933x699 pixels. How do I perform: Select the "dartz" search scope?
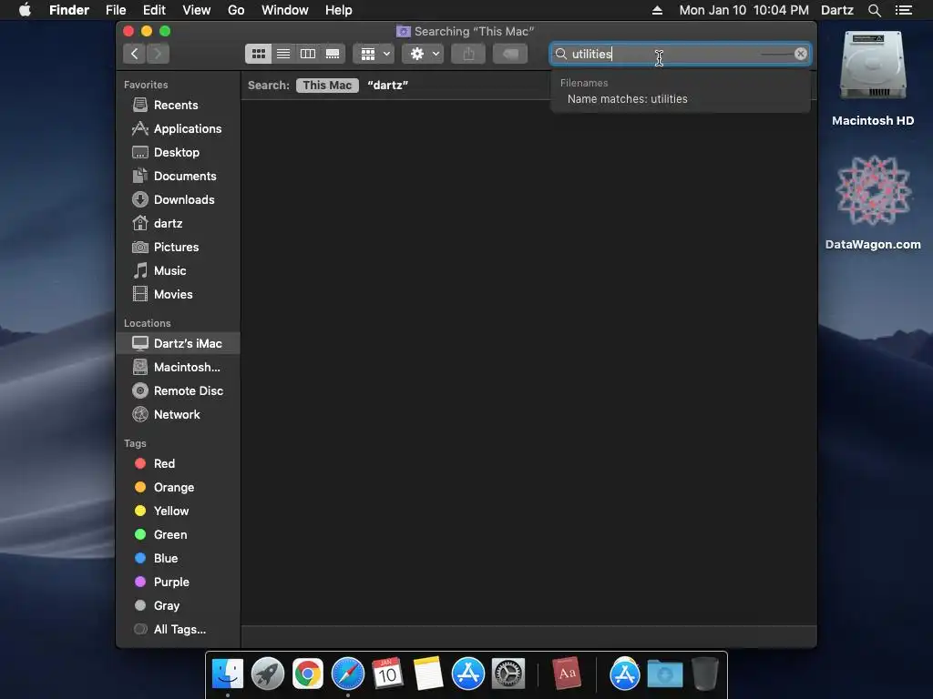[388, 86]
